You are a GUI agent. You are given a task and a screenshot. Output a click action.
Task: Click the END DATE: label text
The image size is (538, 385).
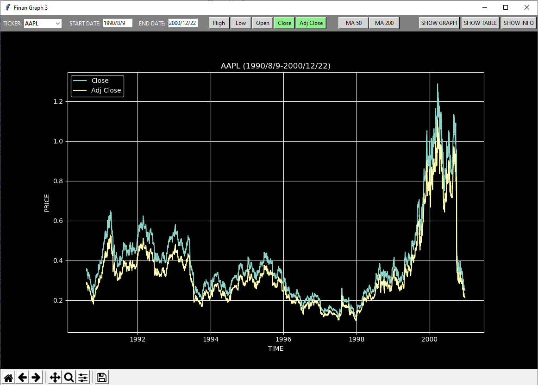pos(152,23)
